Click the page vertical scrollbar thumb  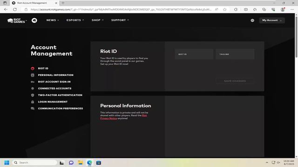[296, 37]
